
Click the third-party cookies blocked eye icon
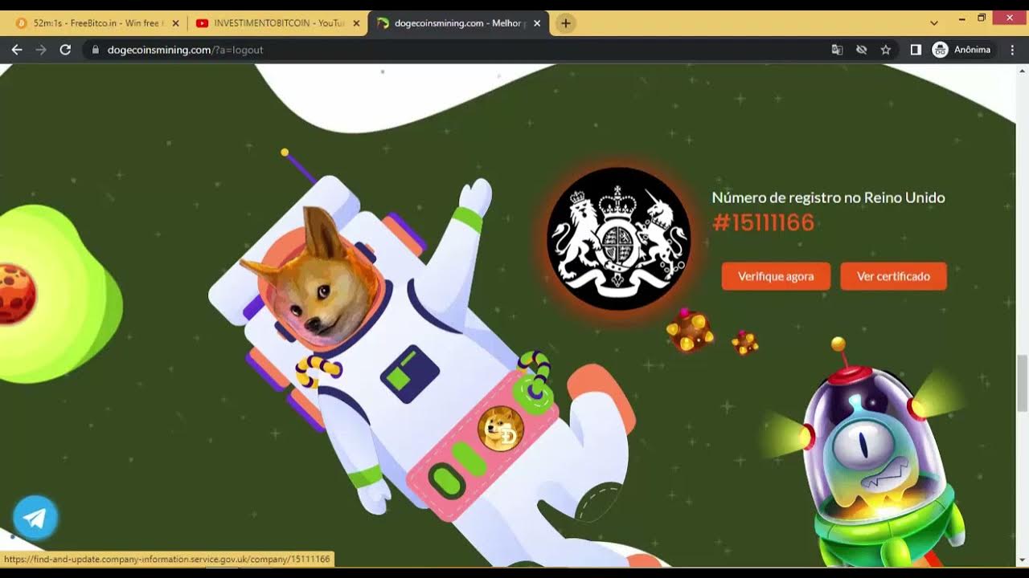click(x=861, y=50)
